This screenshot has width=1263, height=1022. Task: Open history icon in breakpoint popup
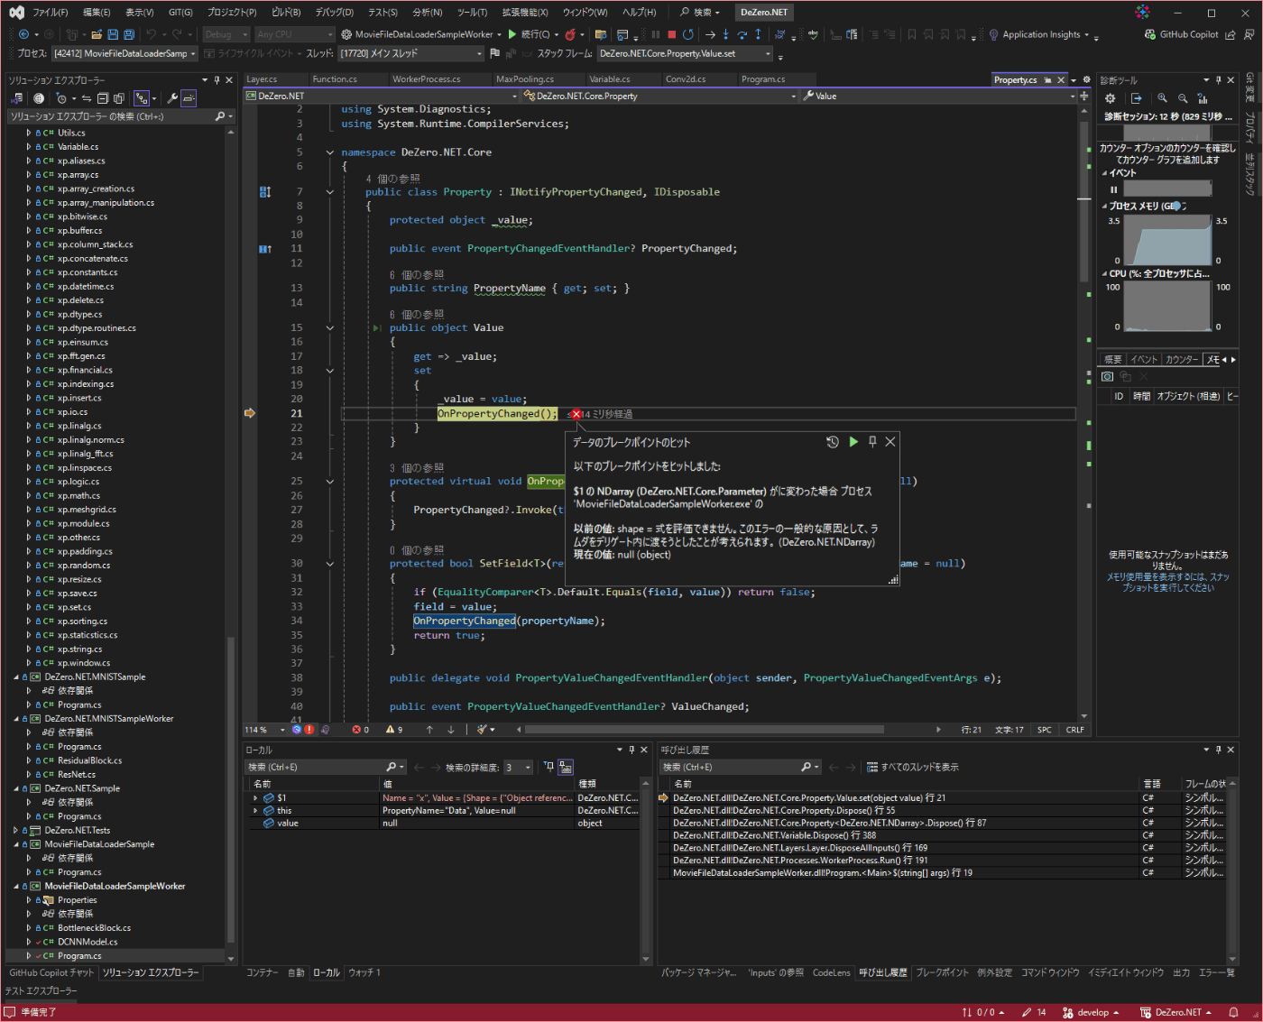(x=833, y=442)
